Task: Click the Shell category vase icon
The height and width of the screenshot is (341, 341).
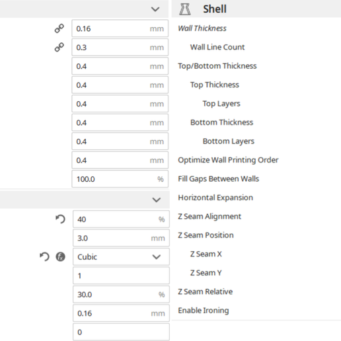Action: [x=185, y=9]
